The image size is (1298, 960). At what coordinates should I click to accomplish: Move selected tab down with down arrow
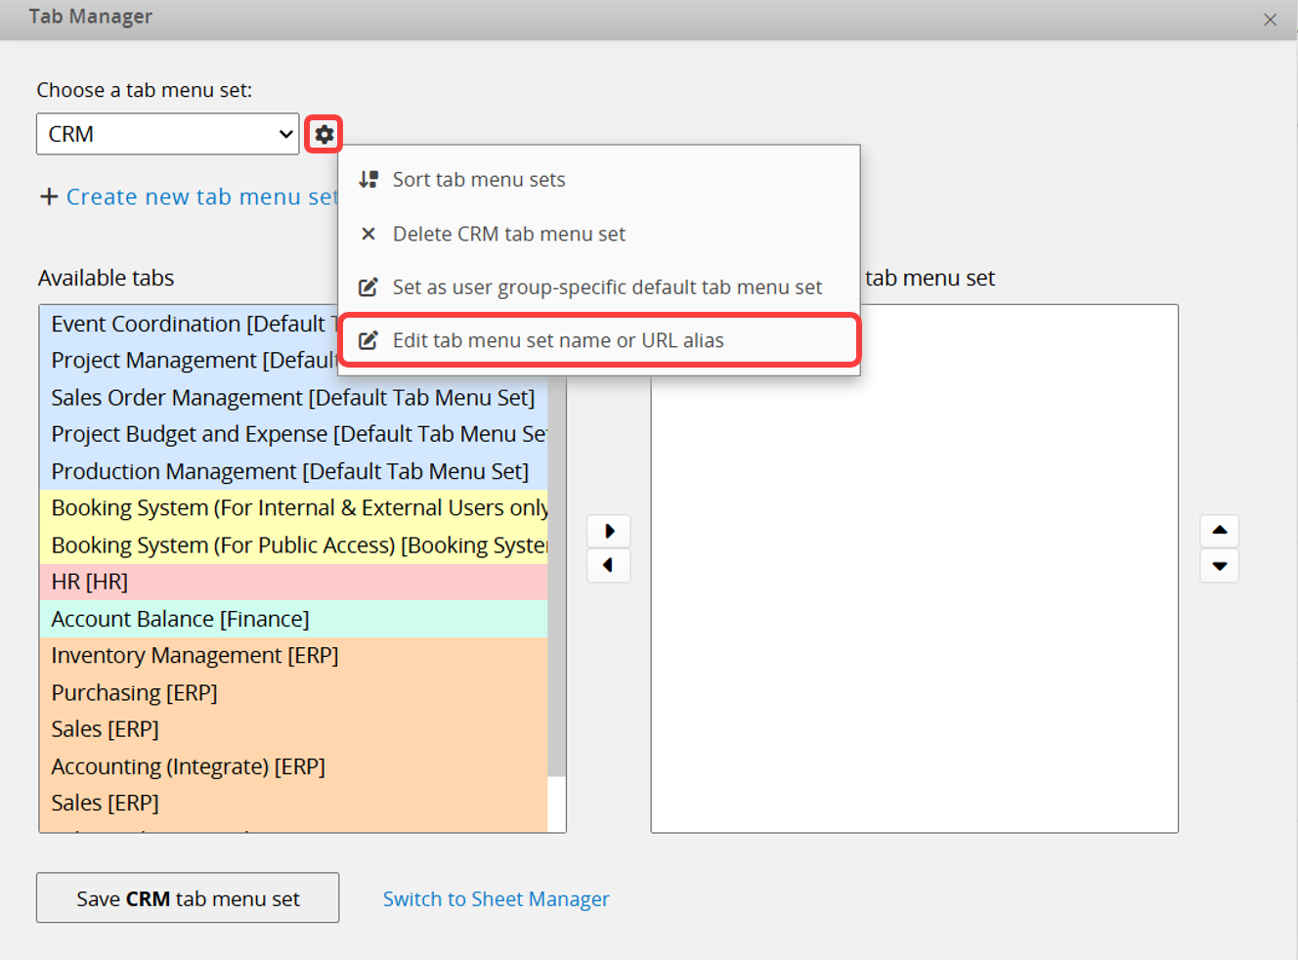(1219, 566)
